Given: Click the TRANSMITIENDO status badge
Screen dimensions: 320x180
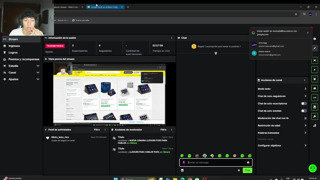Looking at the screenshot, I should tap(55, 46).
